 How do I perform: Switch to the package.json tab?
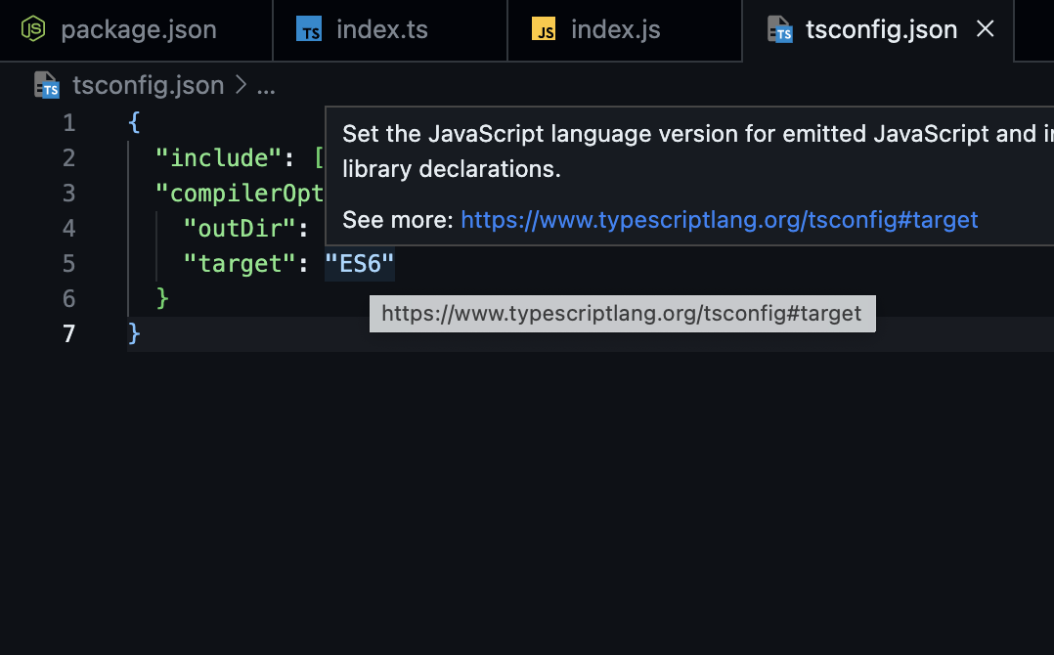[136, 30]
